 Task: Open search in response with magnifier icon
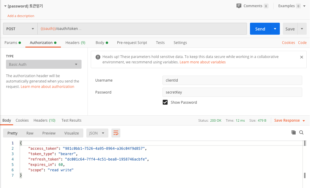click(301, 132)
